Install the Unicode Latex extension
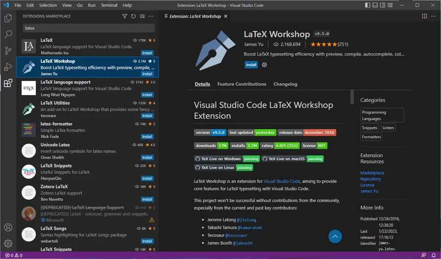Screen dimensions: 441x259 click(x=147, y=158)
